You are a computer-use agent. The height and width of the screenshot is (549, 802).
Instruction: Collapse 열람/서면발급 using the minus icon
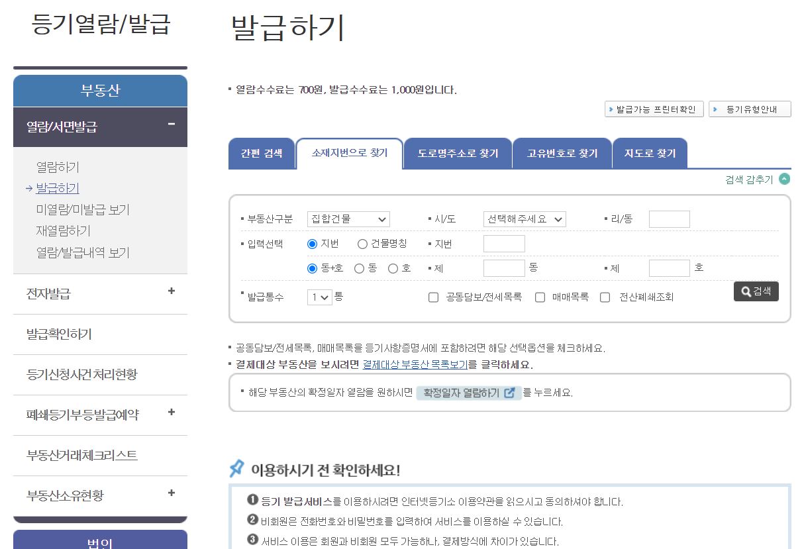[171, 123]
